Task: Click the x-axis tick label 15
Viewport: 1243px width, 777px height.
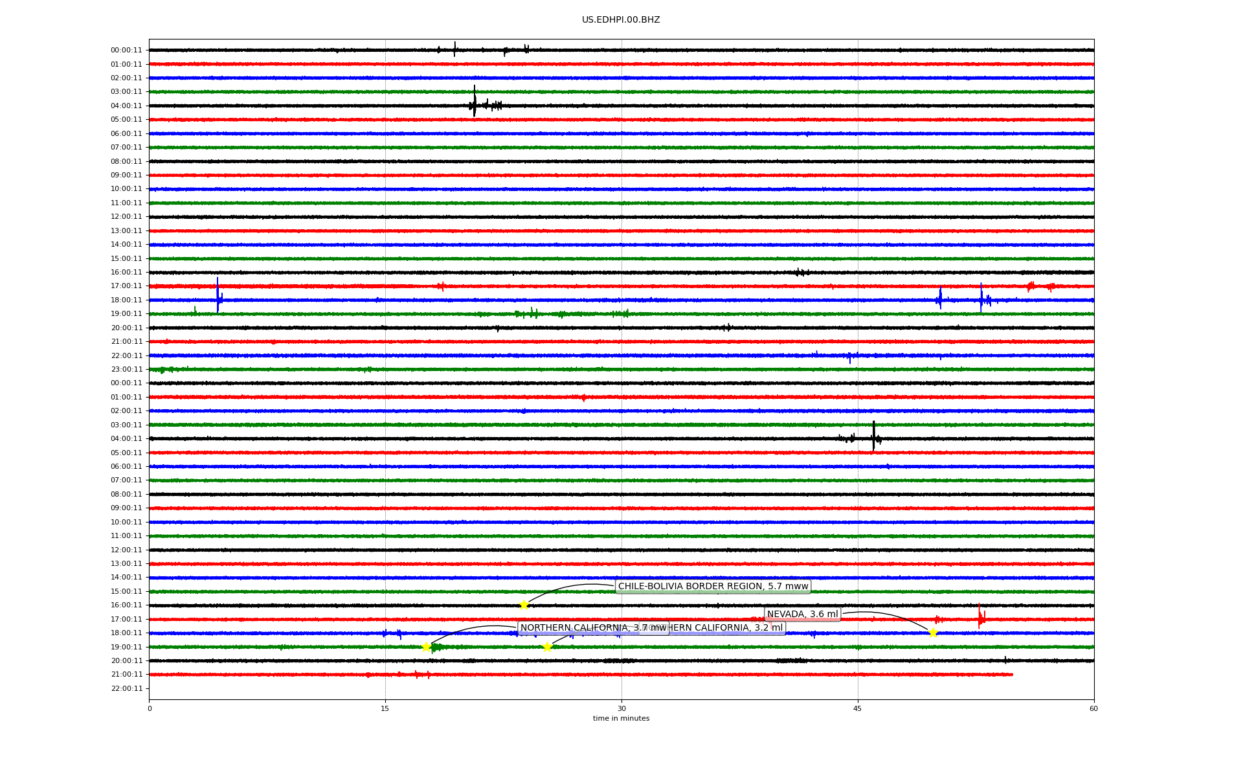Action: (385, 708)
